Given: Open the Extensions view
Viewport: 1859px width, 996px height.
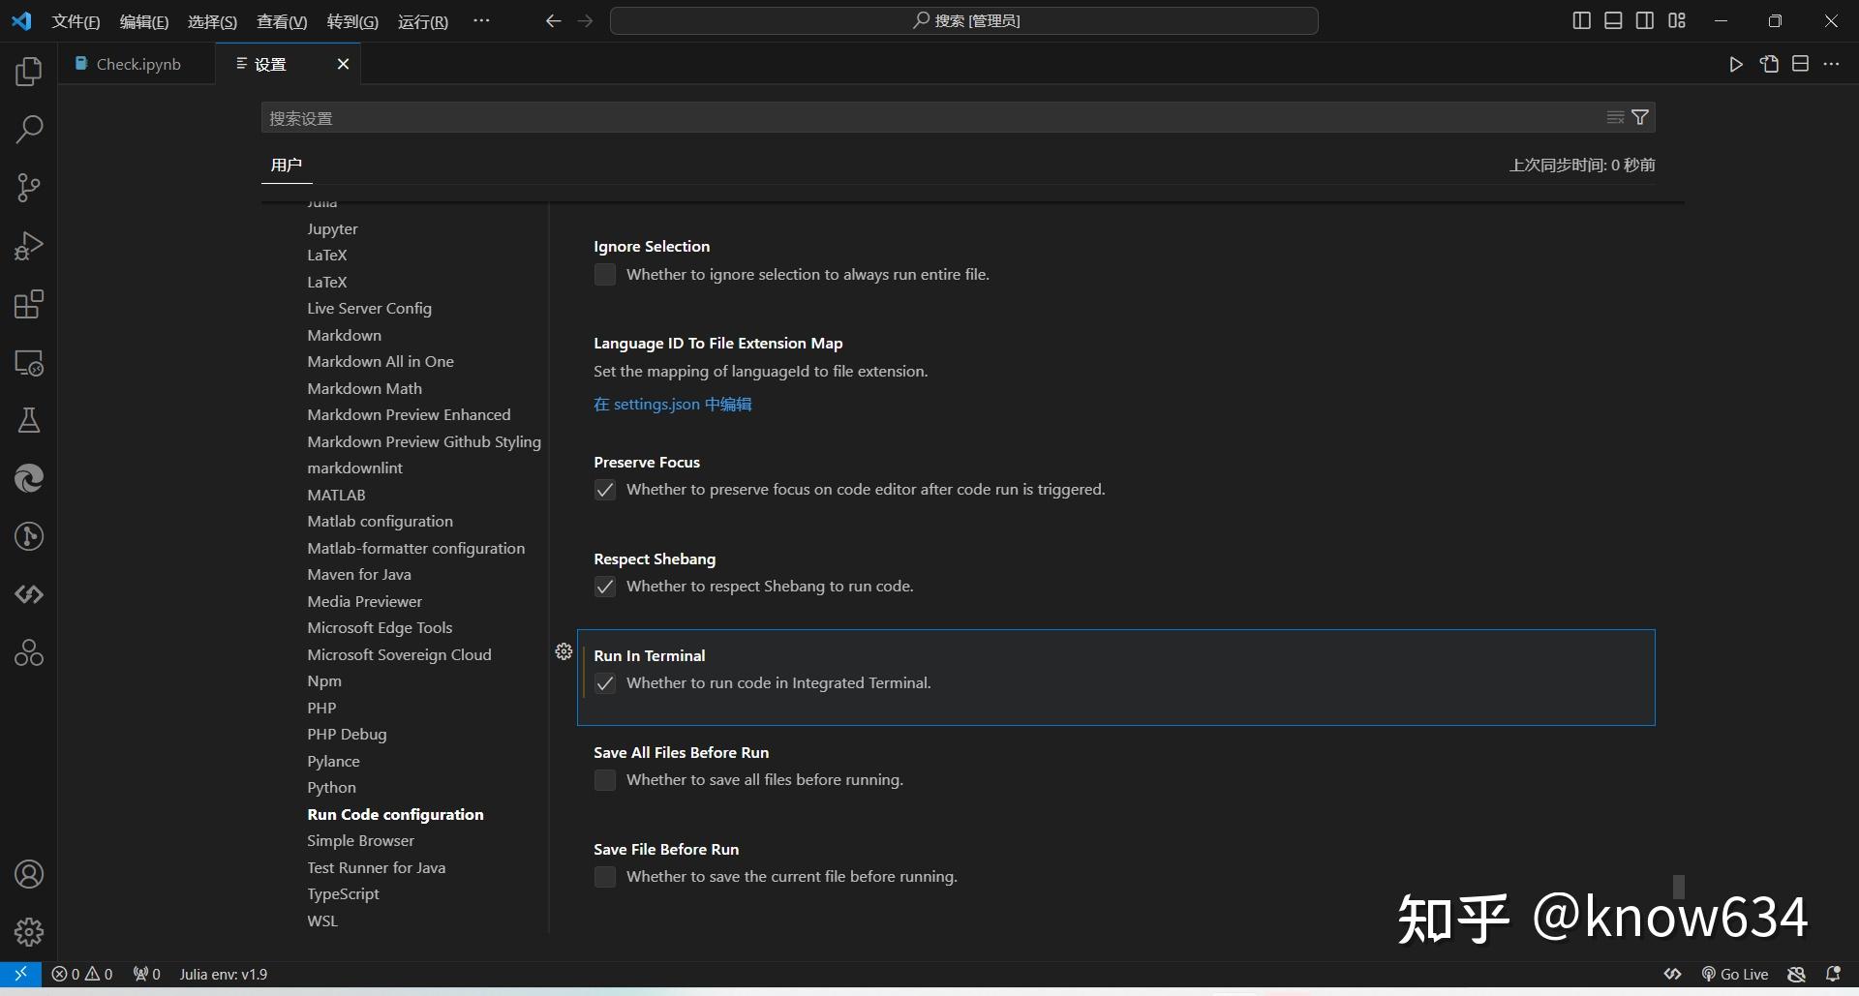Looking at the screenshot, I should click(x=29, y=304).
